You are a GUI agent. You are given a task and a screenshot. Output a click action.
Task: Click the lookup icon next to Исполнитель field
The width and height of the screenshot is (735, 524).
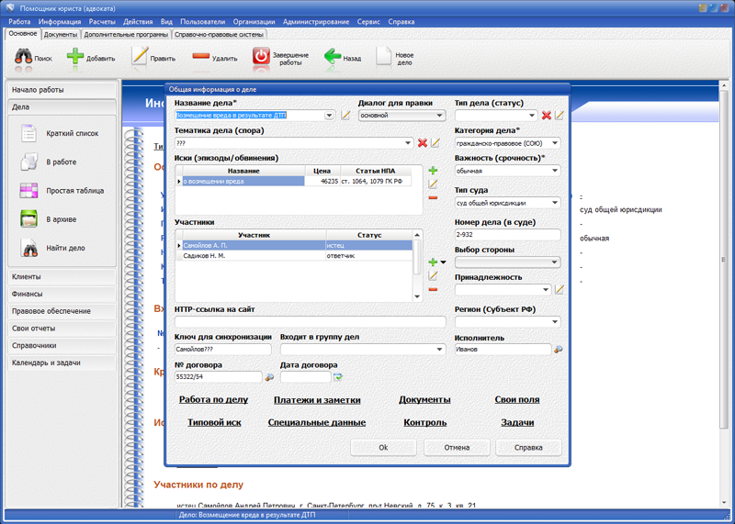coord(558,350)
